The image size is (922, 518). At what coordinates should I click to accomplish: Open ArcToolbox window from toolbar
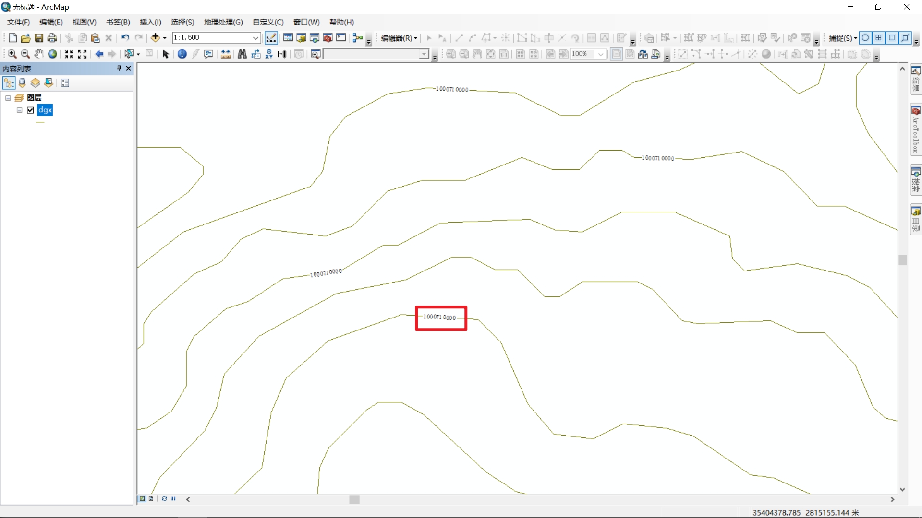(x=328, y=38)
